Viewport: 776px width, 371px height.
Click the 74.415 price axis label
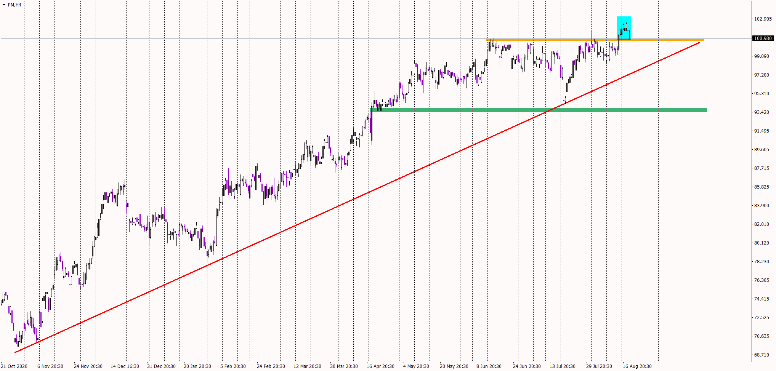pos(762,299)
